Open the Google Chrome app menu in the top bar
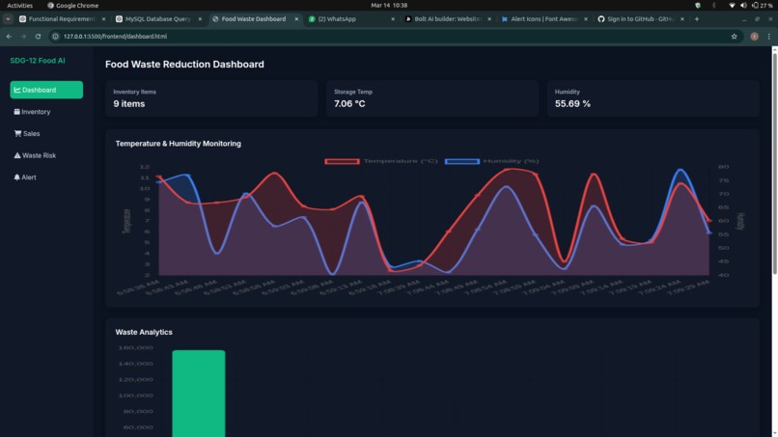The image size is (778, 437). tap(73, 6)
